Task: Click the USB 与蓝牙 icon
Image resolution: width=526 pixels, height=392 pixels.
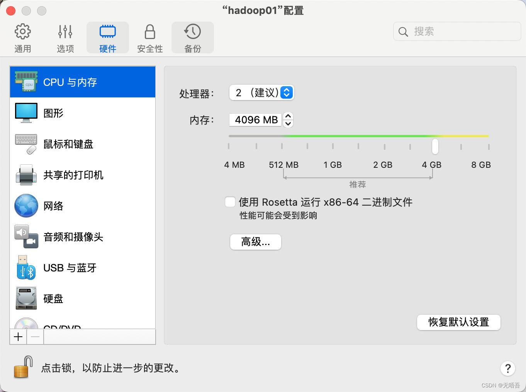Action: (x=26, y=267)
